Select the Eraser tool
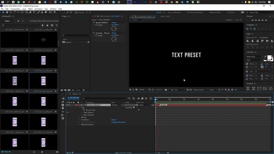The width and height of the screenshot is (274, 154). [x=46, y=12]
